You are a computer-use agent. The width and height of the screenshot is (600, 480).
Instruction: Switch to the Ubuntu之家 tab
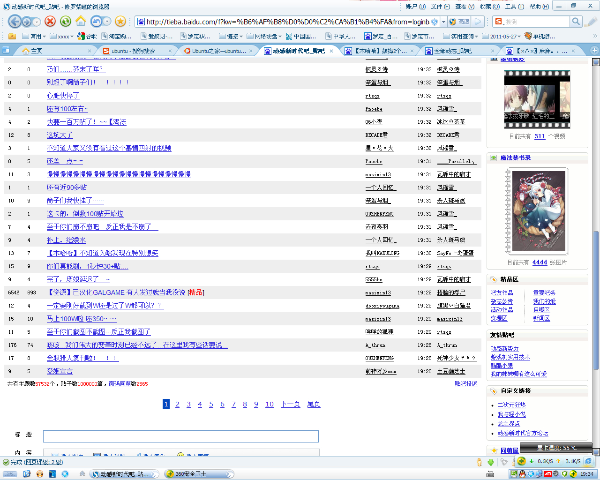click(x=219, y=51)
